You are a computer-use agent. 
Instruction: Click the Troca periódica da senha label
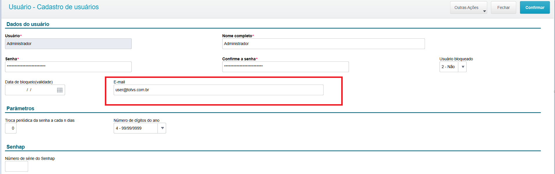click(x=40, y=120)
